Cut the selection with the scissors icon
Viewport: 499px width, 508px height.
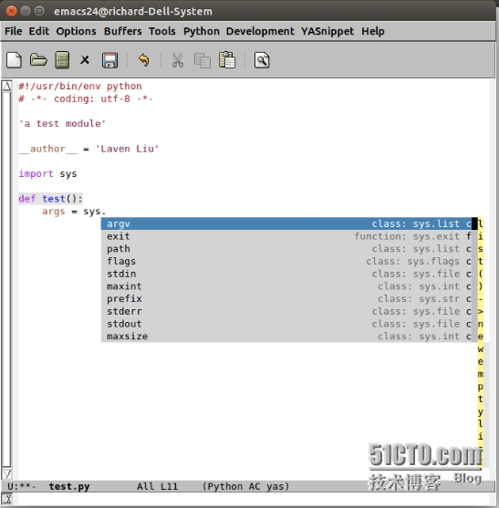click(x=177, y=60)
